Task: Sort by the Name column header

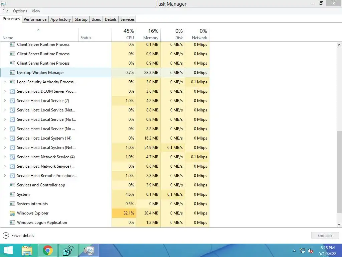Action: coord(39,35)
